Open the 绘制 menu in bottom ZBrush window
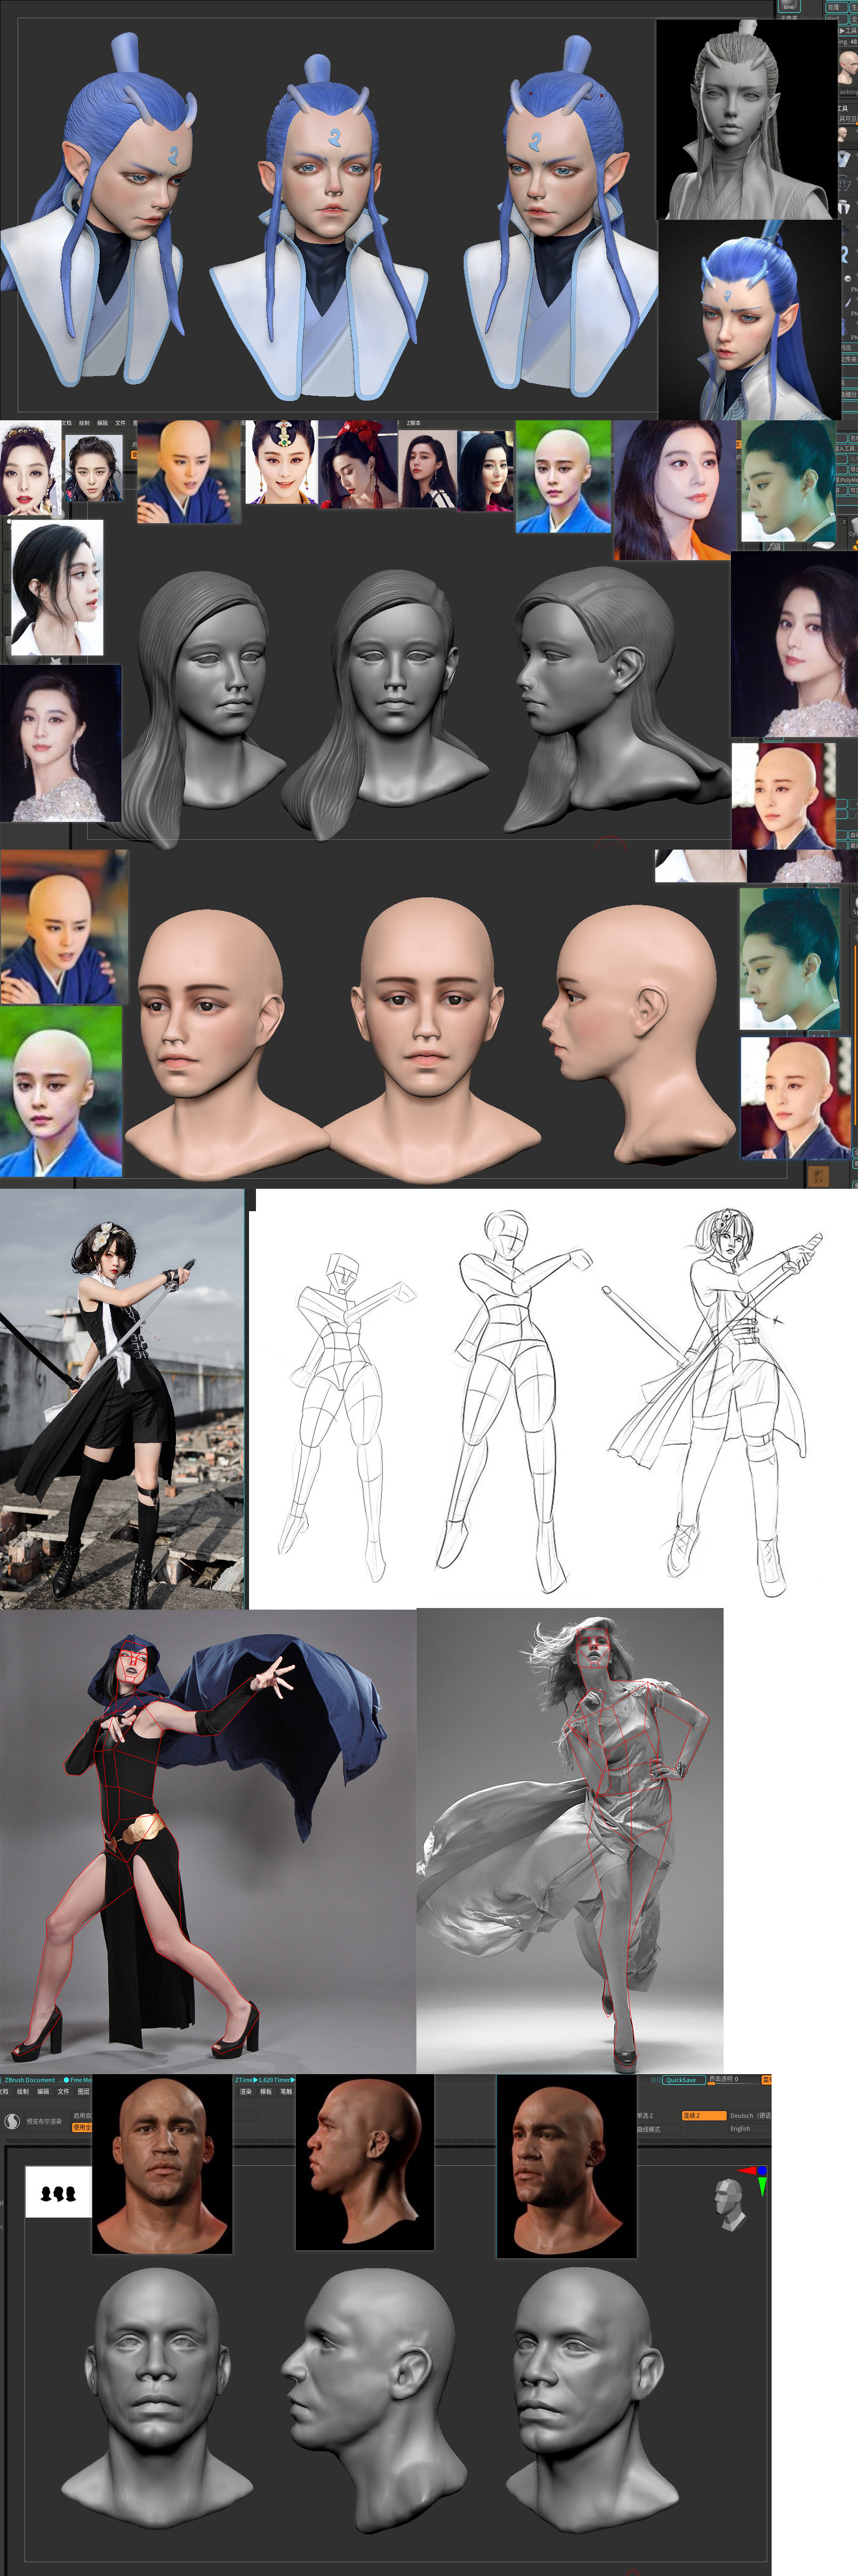The height and width of the screenshot is (2576, 858). 23,2091
